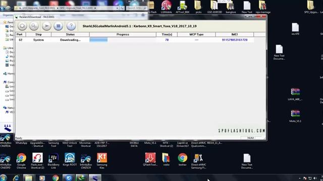Click the Ready text in status bar
Image resolution: width=323 pixels, height=181 pixels.
[19, 138]
